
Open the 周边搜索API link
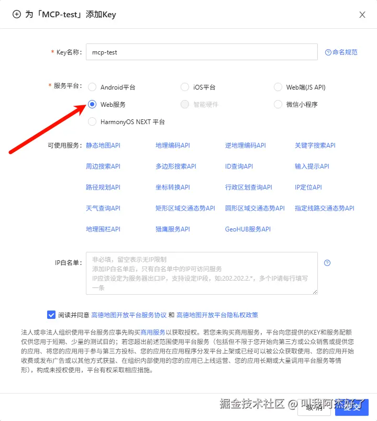pyautogui.click(x=103, y=167)
